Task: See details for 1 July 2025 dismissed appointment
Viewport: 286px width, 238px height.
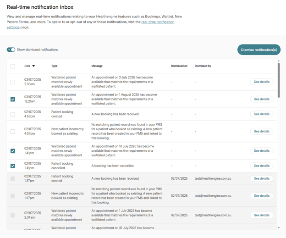Action: pyautogui.click(x=261, y=215)
